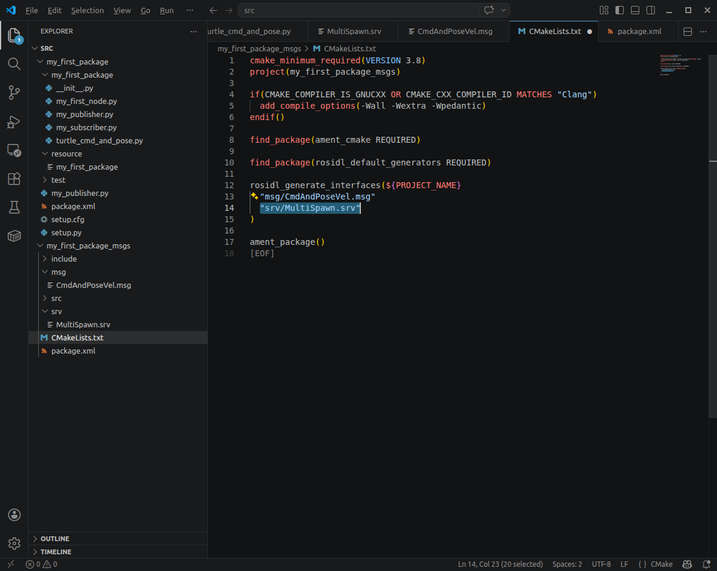Open the dropdown next to Copilot chat

(503, 10)
